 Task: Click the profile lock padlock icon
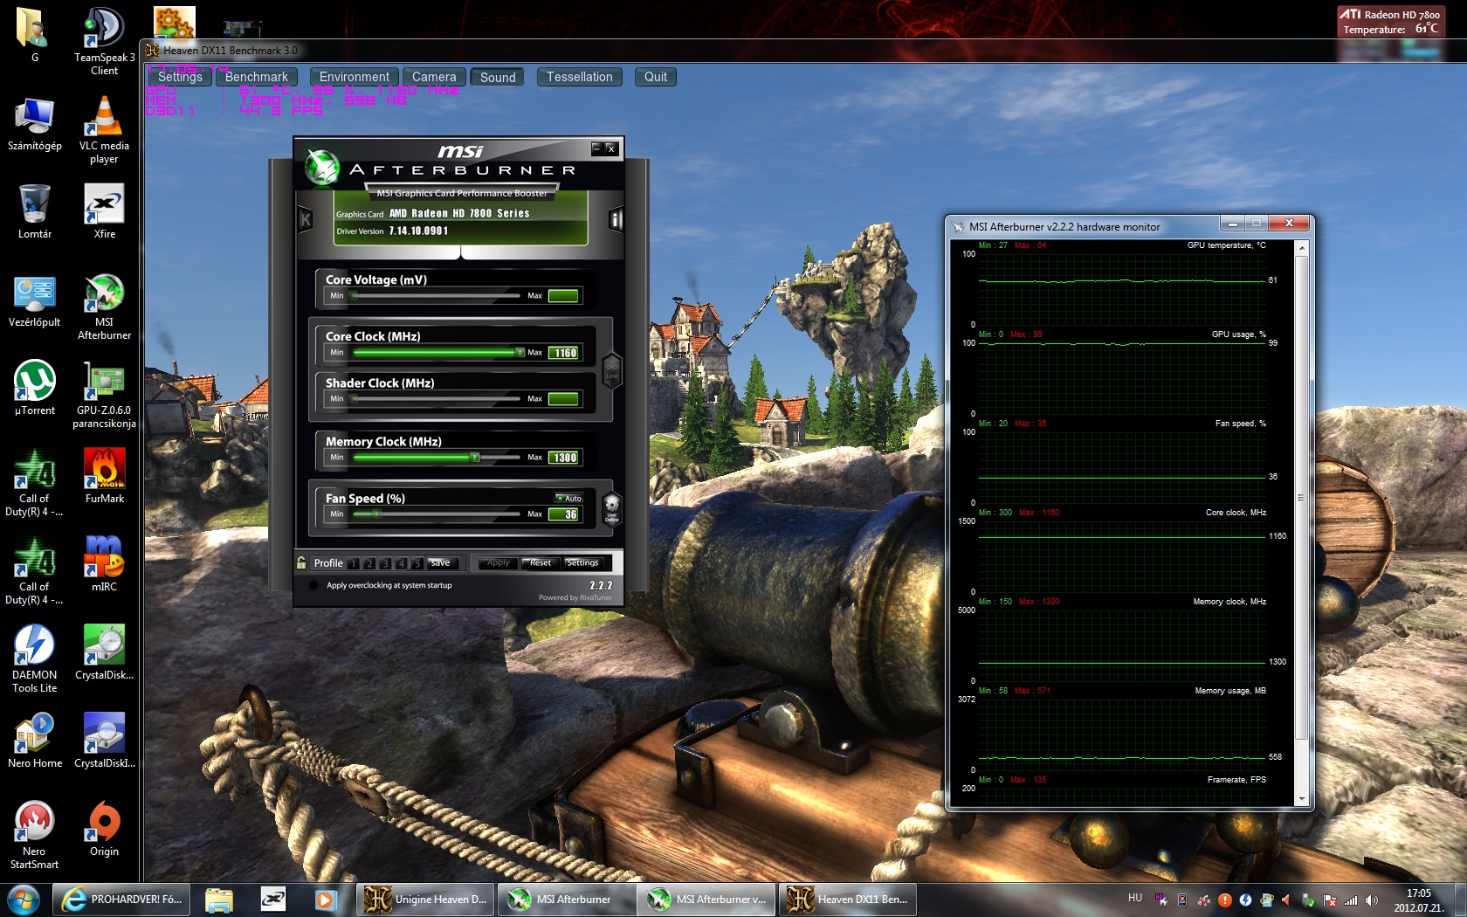coord(301,562)
